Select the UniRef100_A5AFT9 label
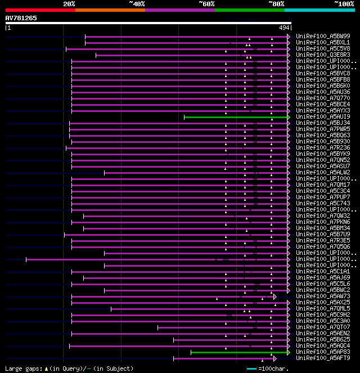The image size is (360, 373). point(323,358)
